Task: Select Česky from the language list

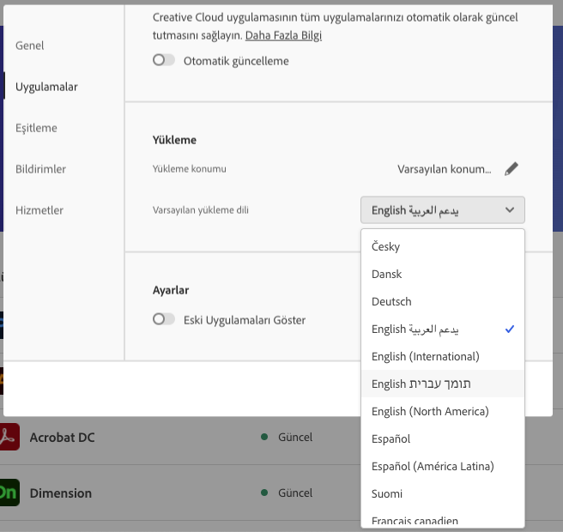Action: click(386, 246)
